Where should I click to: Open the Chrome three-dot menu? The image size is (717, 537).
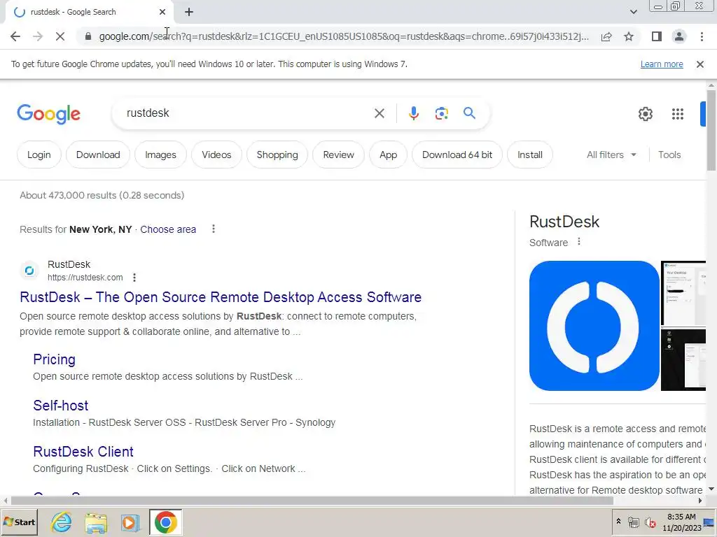[x=702, y=36]
